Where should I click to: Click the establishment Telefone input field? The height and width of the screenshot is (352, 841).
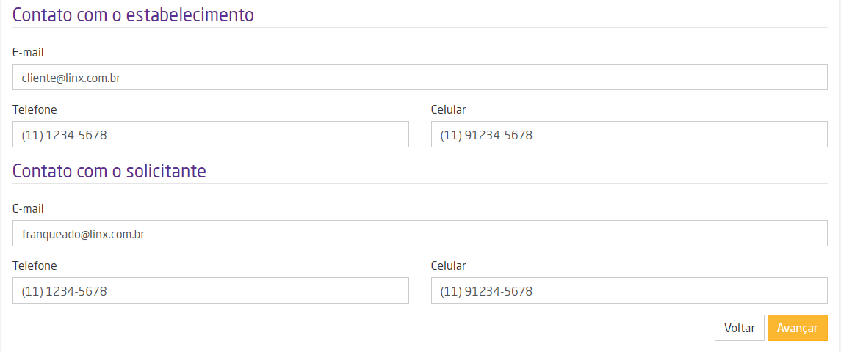point(210,134)
